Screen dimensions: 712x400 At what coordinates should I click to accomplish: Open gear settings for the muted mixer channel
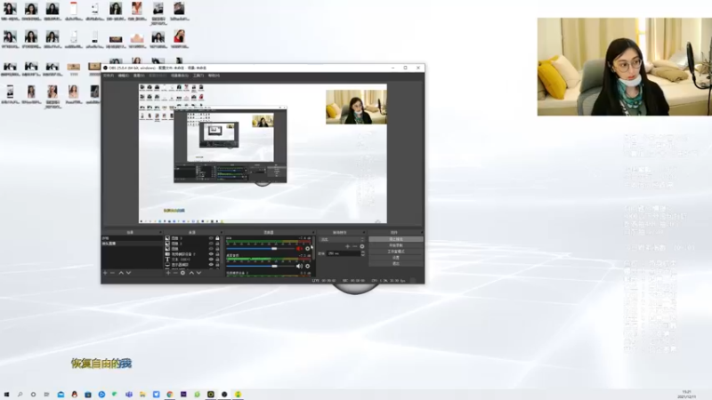tap(307, 249)
